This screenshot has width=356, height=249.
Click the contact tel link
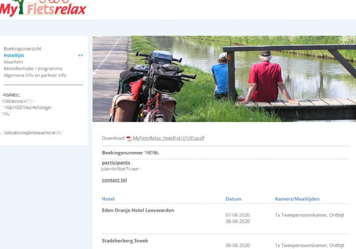tap(114, 180)
